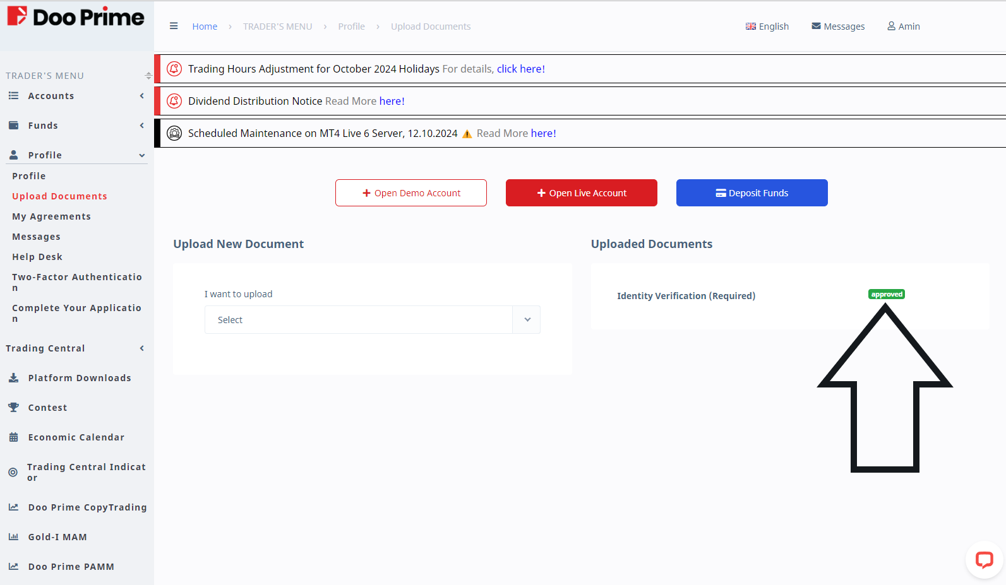Expand the Accounts submenu chevron
The height and width of the screenshot is (585, 1006).
pos(141,96)
